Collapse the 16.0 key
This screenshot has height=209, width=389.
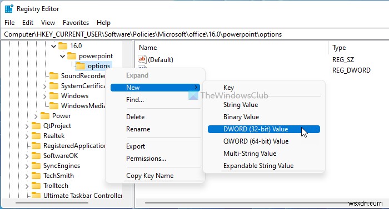click(53, 47)
